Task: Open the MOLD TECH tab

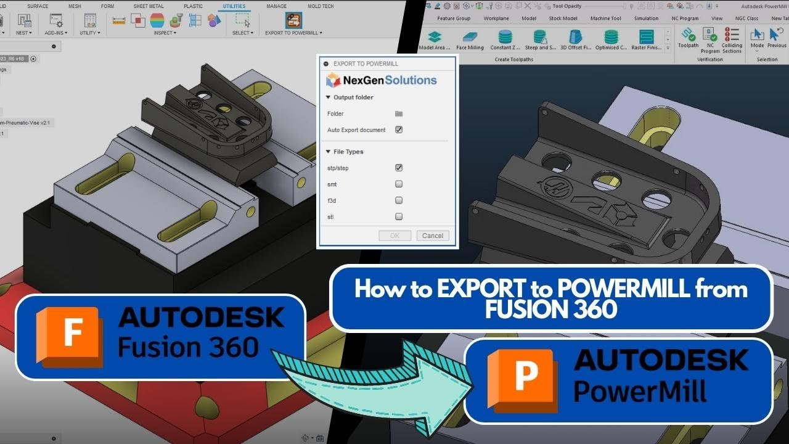Action: point(320,6)
